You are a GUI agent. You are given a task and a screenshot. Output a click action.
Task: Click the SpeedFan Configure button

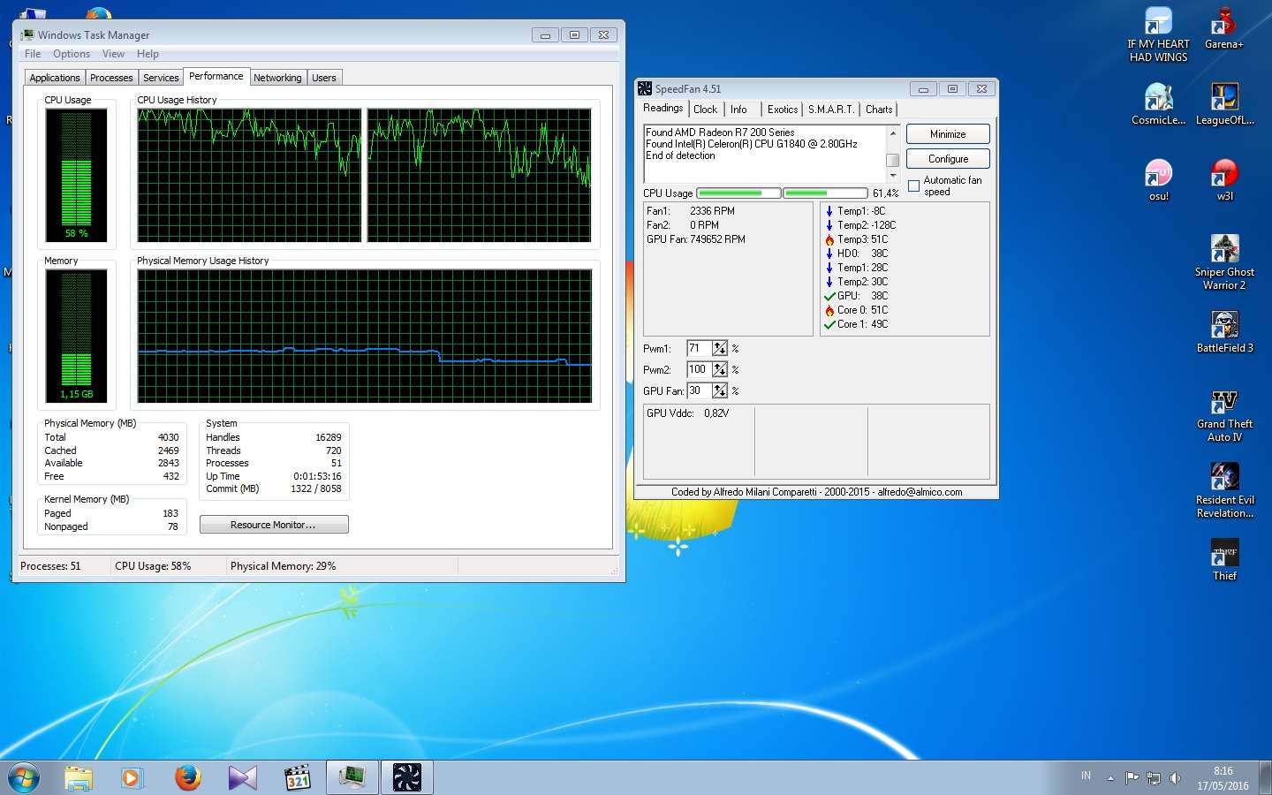[948, 159]
